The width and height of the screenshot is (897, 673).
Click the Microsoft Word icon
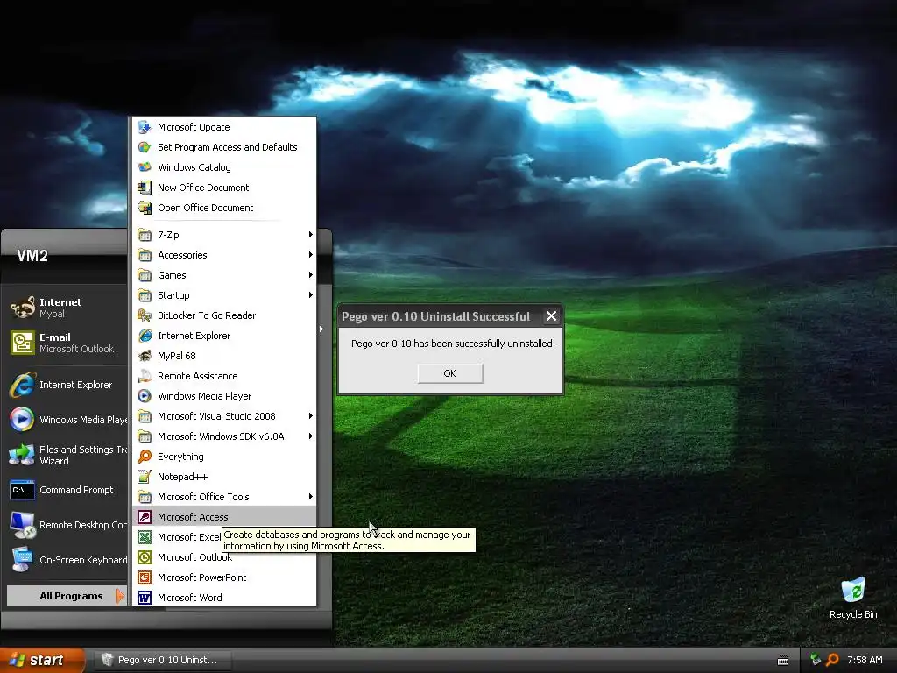coord(145,598)
